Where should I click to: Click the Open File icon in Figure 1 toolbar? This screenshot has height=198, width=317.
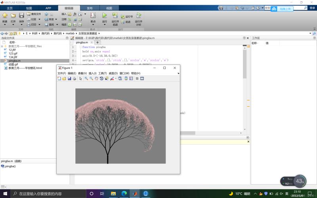[x=64, y=78]
